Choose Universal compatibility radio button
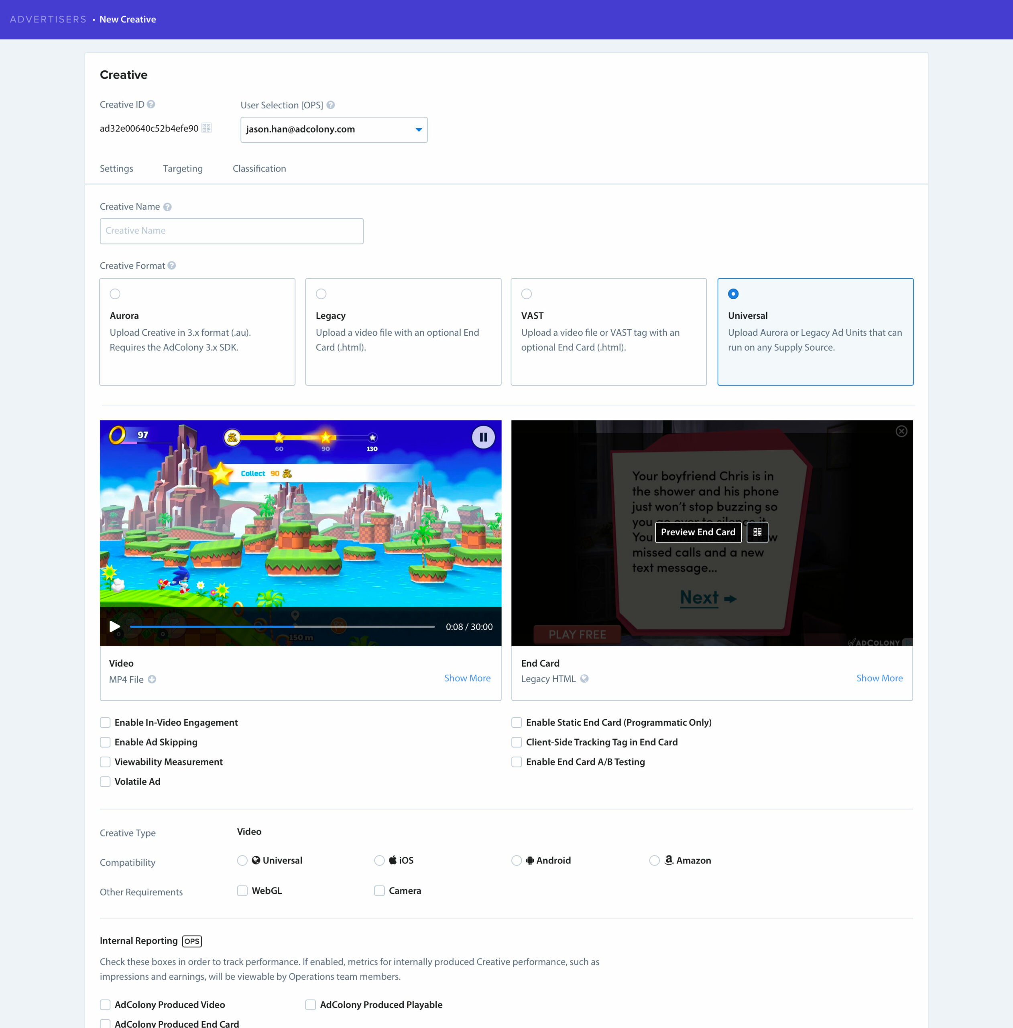This screenshot has height=1028, width=1013. (242, 861)
